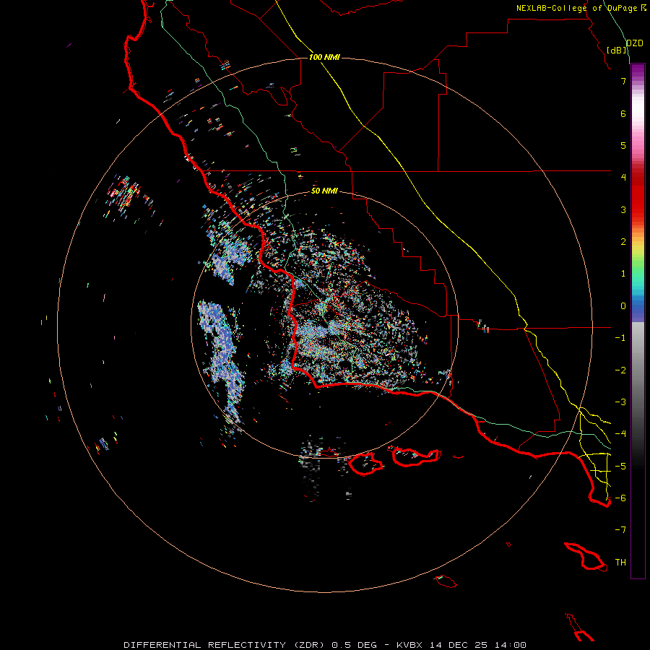
Task: Click the DZD product label
Action: coord(634,43)
